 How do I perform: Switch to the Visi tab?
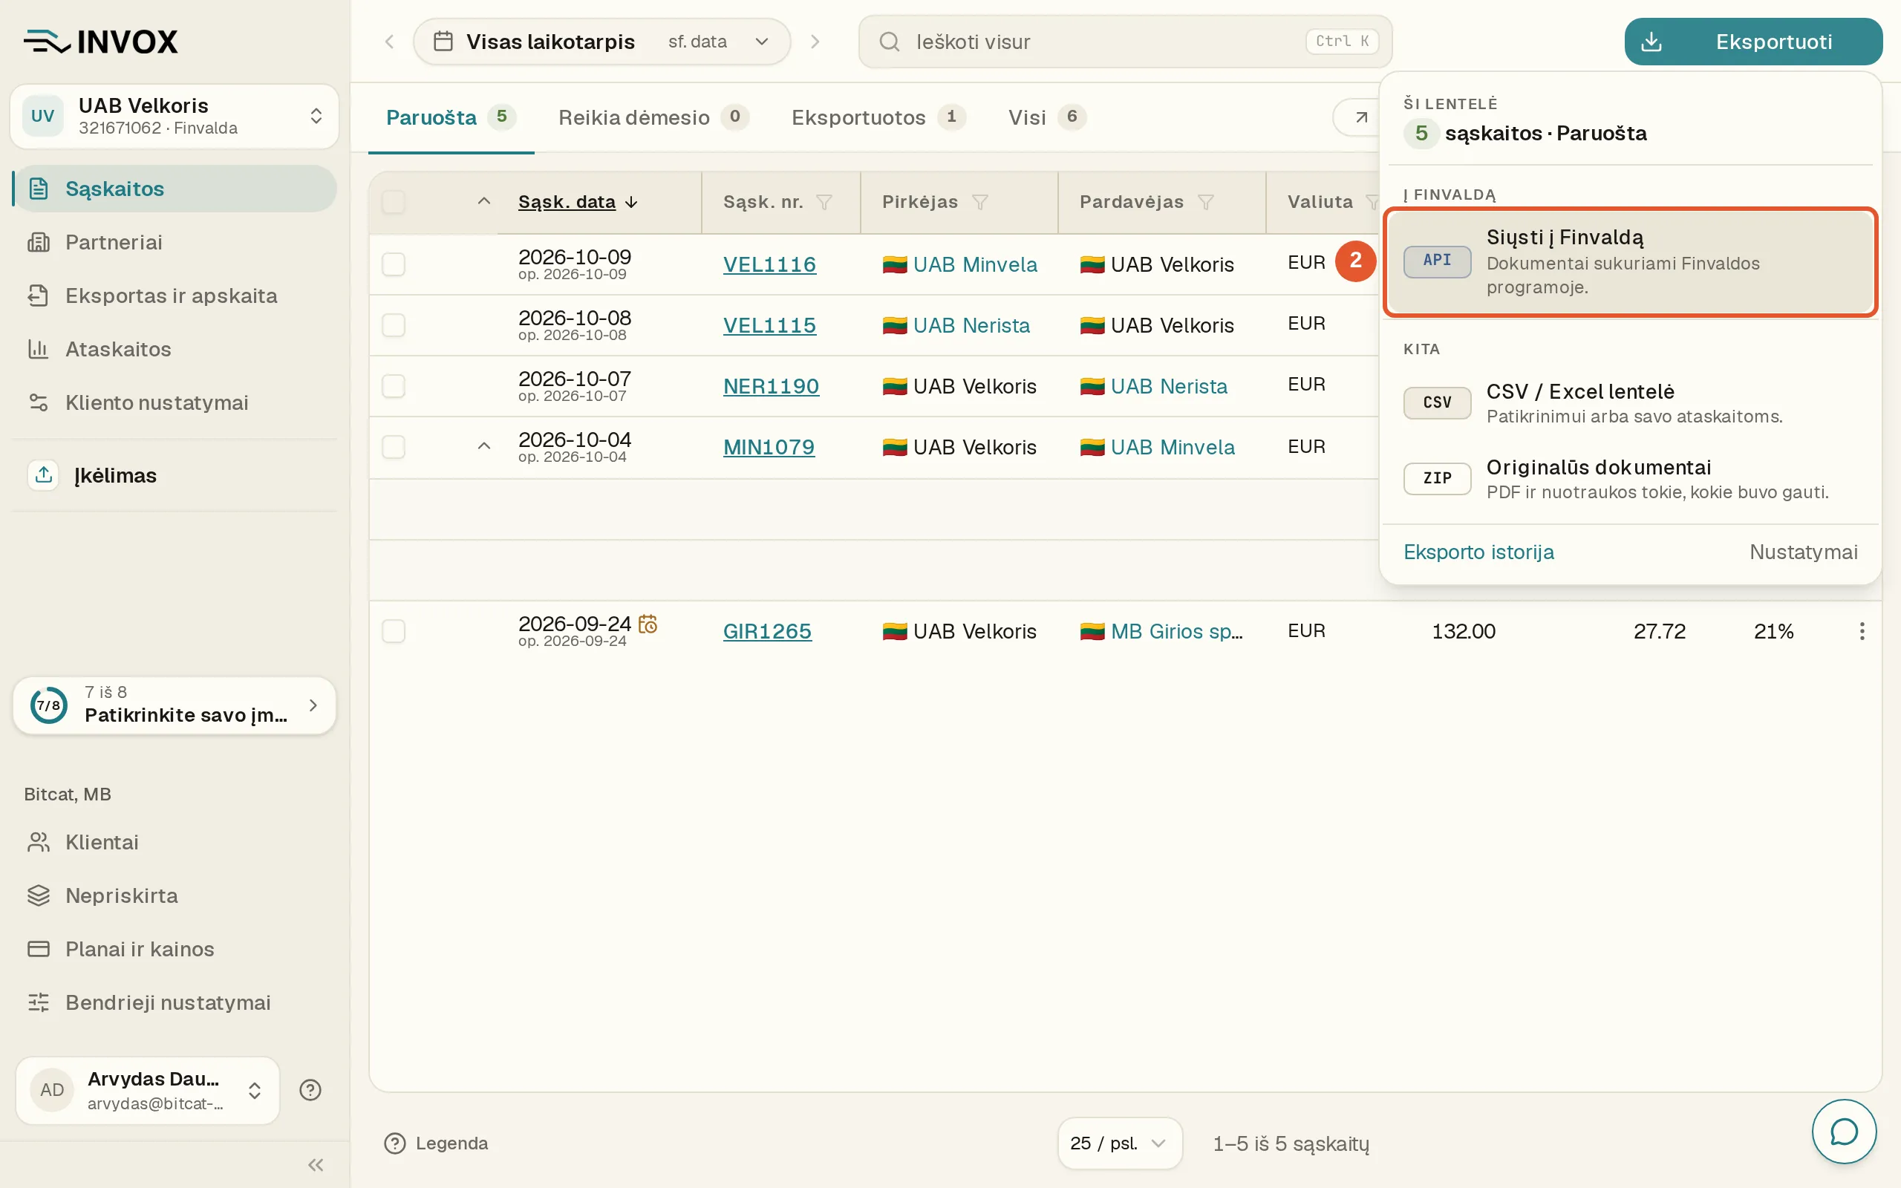(x=1047, y=117)
